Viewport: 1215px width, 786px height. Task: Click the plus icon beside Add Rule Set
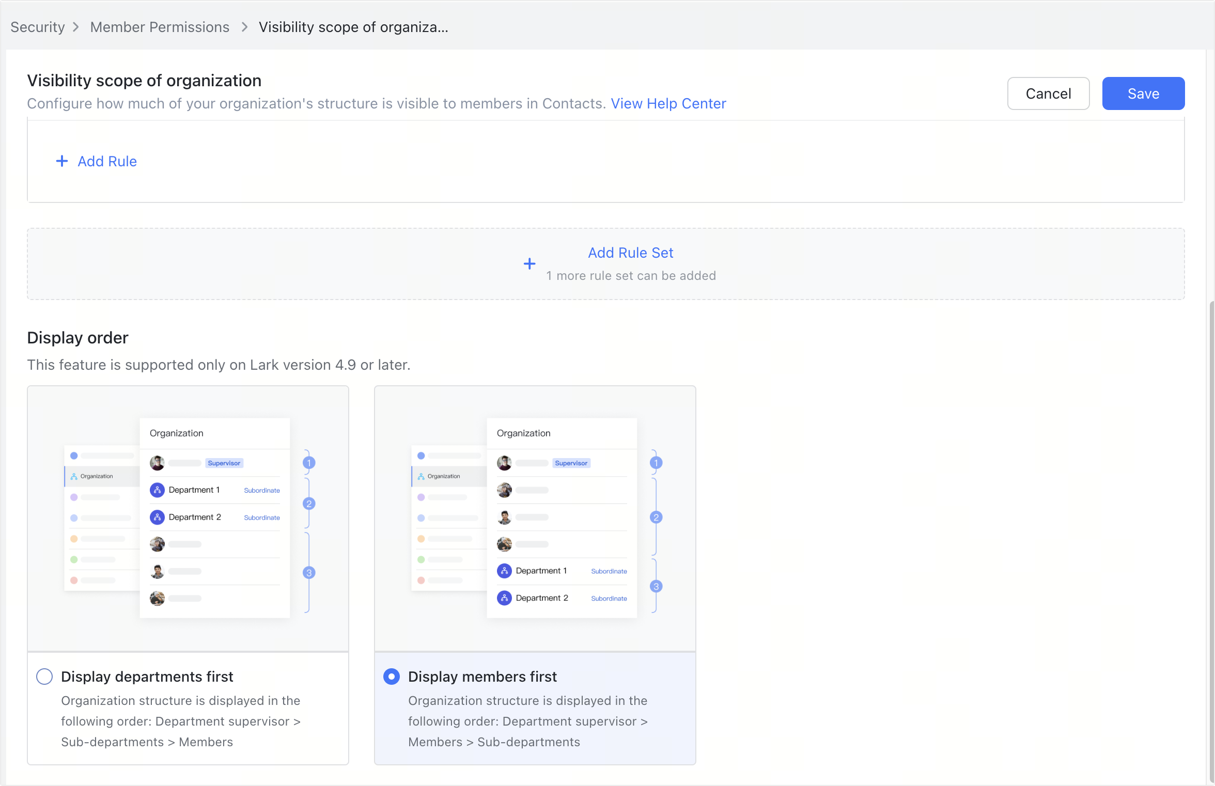click(529, 263)
